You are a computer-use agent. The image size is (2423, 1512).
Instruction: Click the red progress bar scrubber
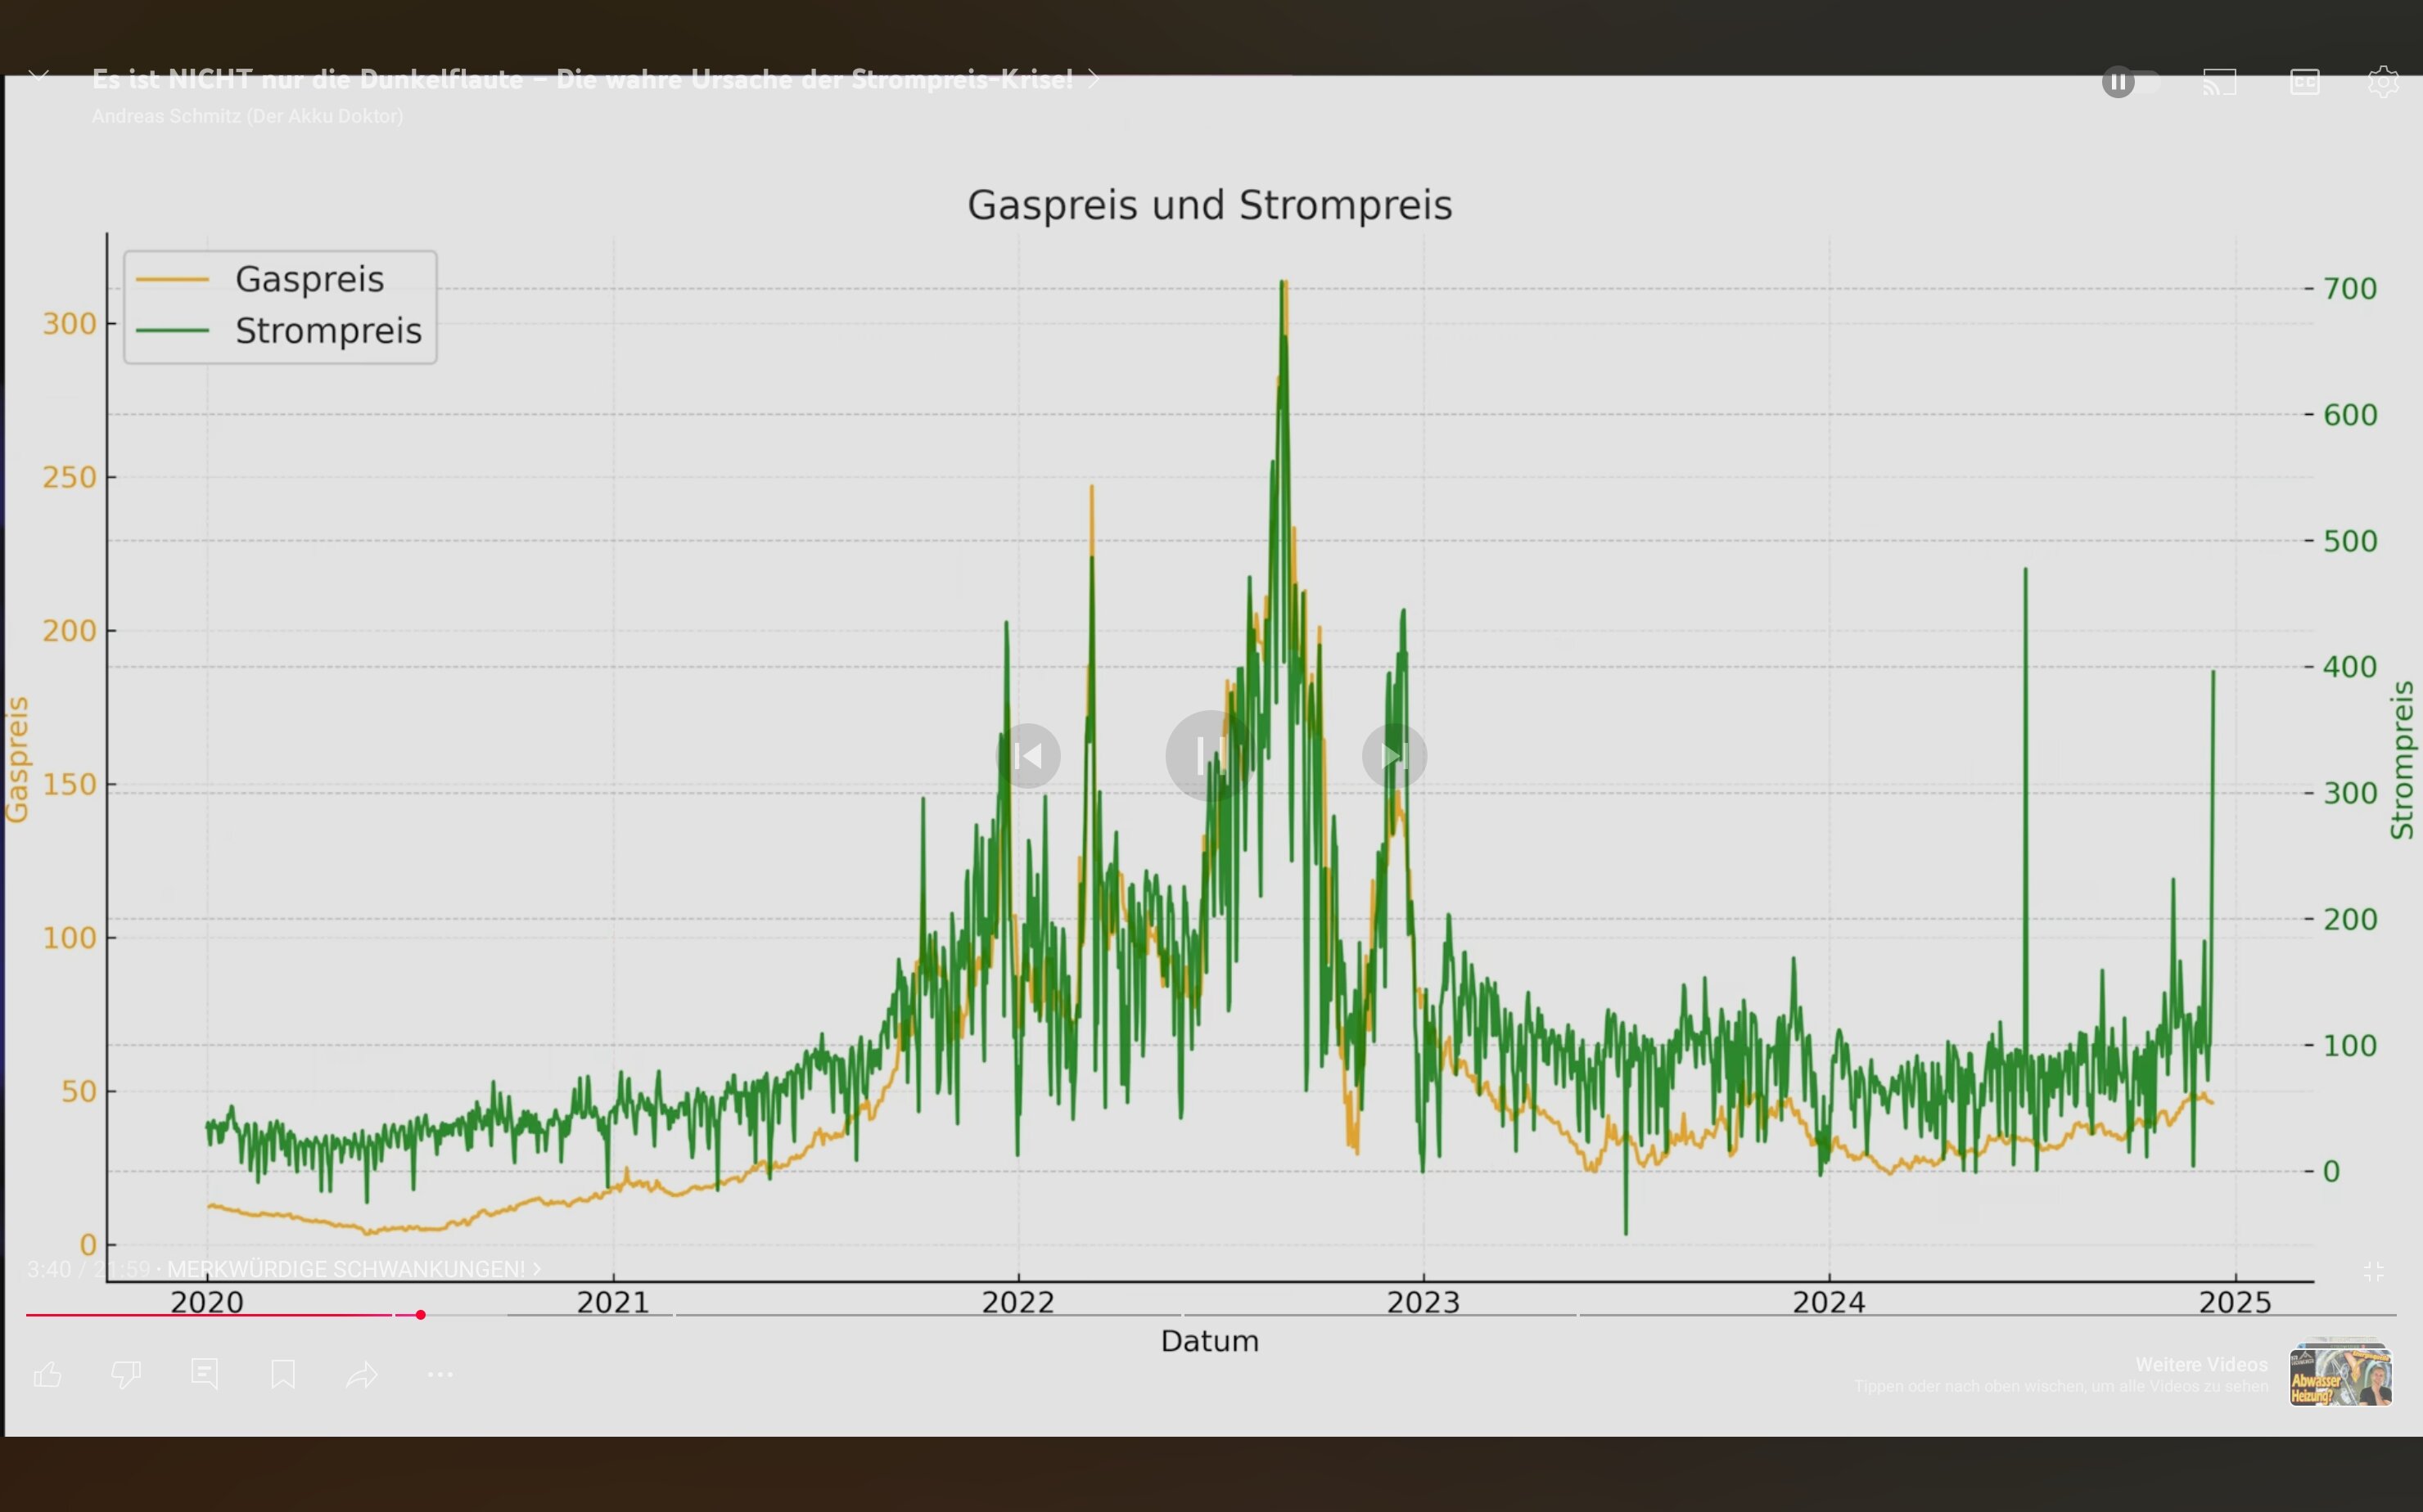coord(420,1315)
